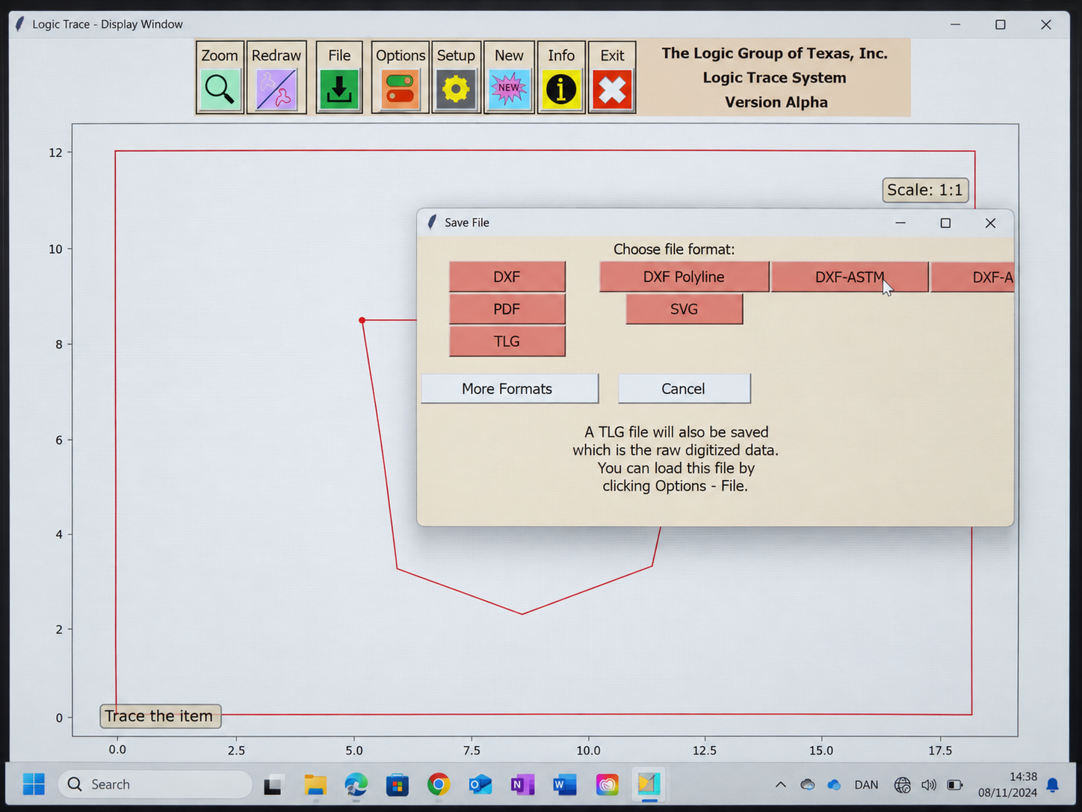Maximize the Save File dialog
1082x812 pixels.
point(945,223)
